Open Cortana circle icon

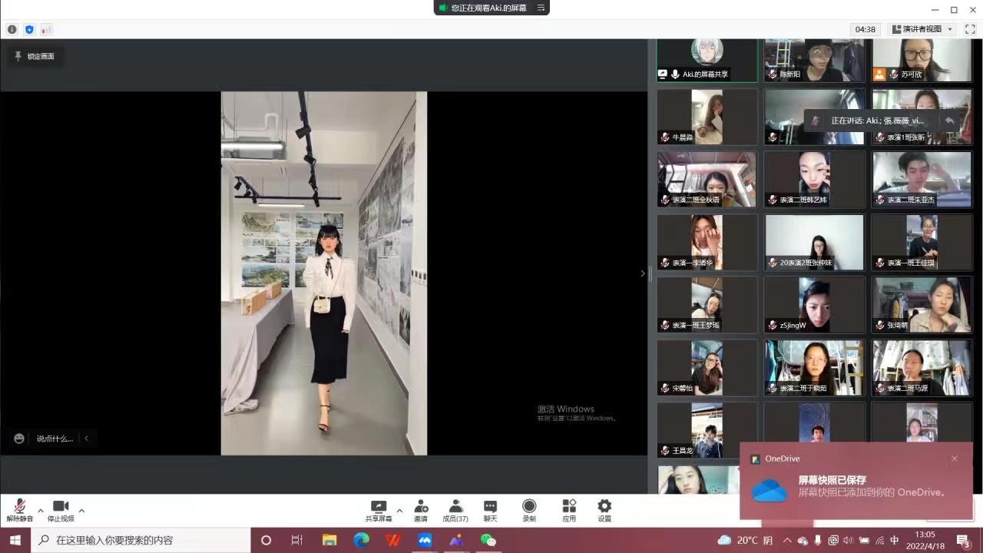point(266,540)
